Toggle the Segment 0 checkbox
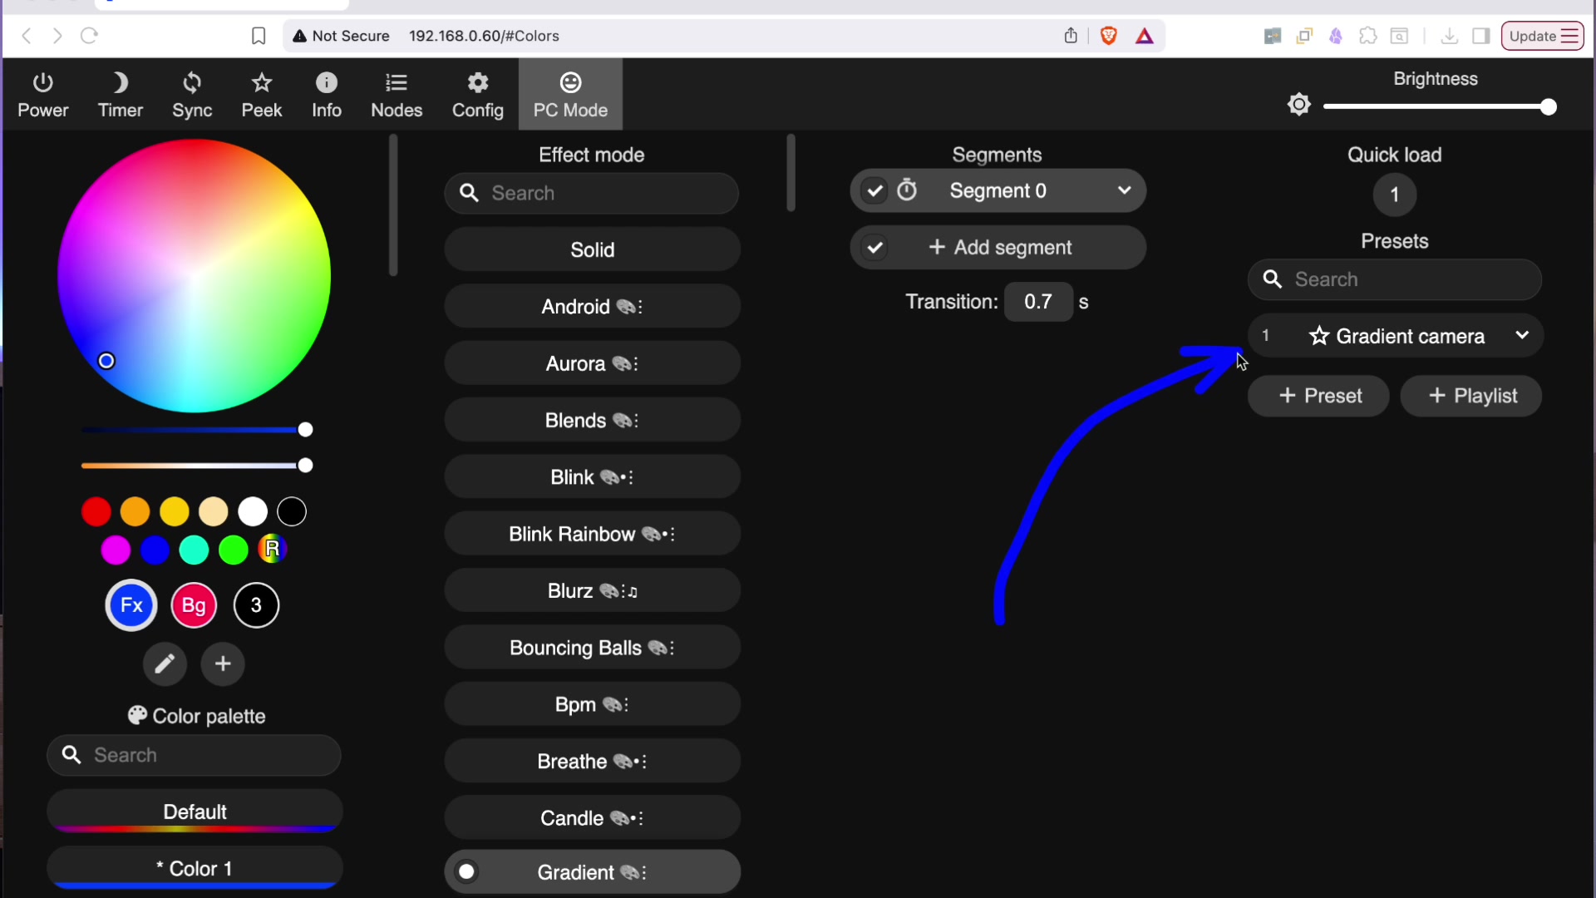This screenshot has width=1596, height=898. click(x=874, y=191)
